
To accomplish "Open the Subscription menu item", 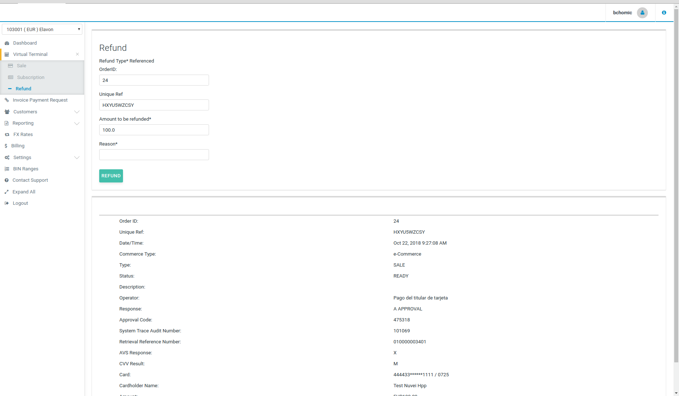I will click(x=31, y=78).
